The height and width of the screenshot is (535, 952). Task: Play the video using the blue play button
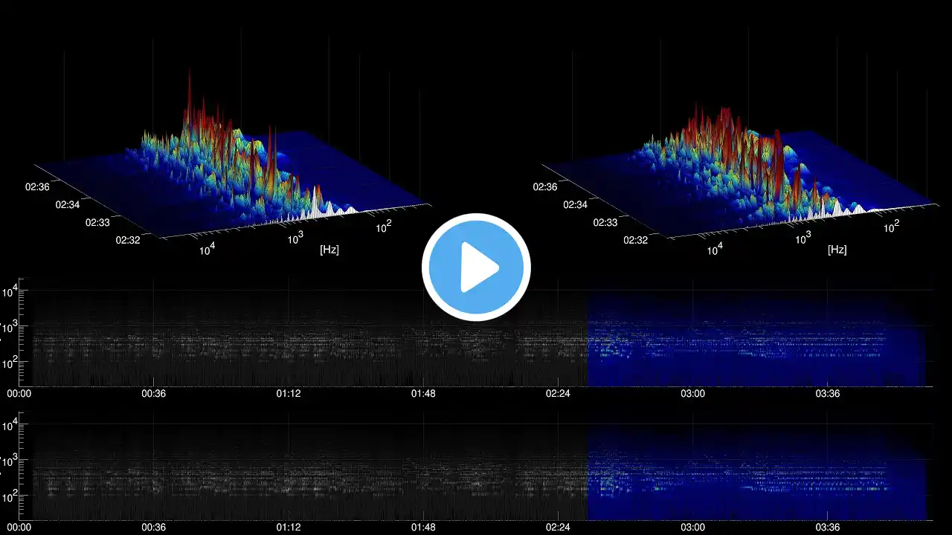tap(476, 267)
